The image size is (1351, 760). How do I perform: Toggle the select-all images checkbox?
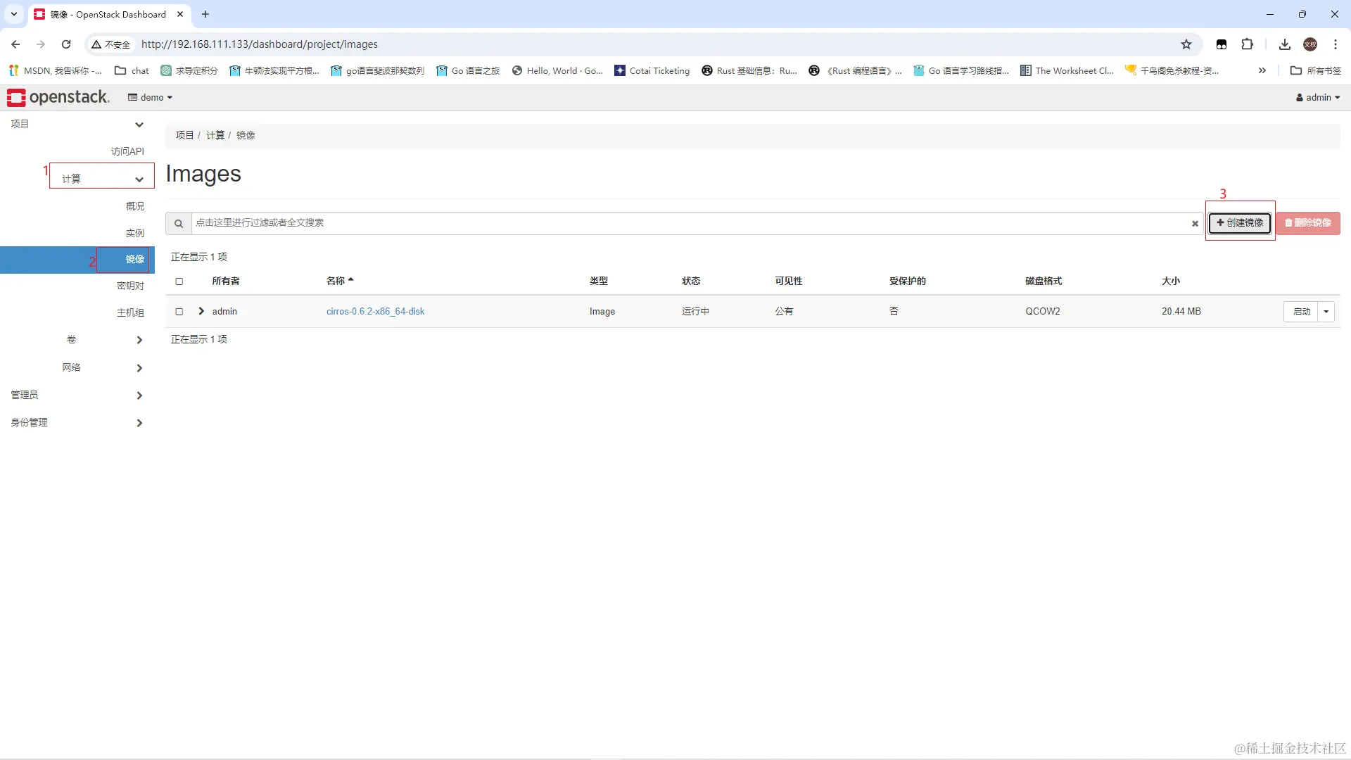click(x=179, y=281)
